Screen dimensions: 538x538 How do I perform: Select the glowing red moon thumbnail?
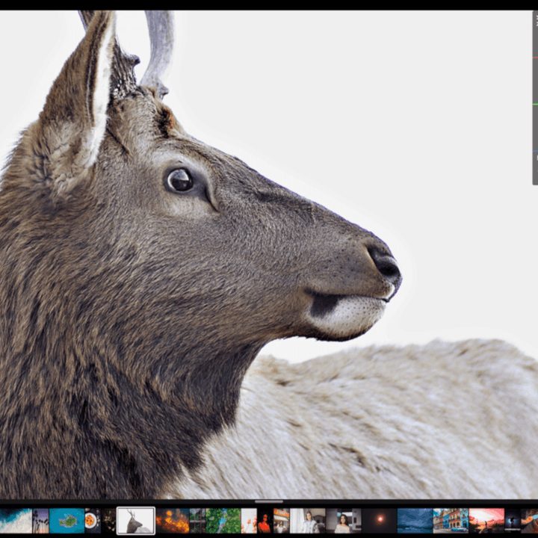[x=380, y=521]
